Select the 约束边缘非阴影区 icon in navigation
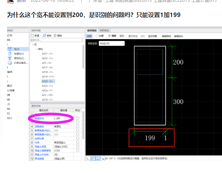 [10, 63]
